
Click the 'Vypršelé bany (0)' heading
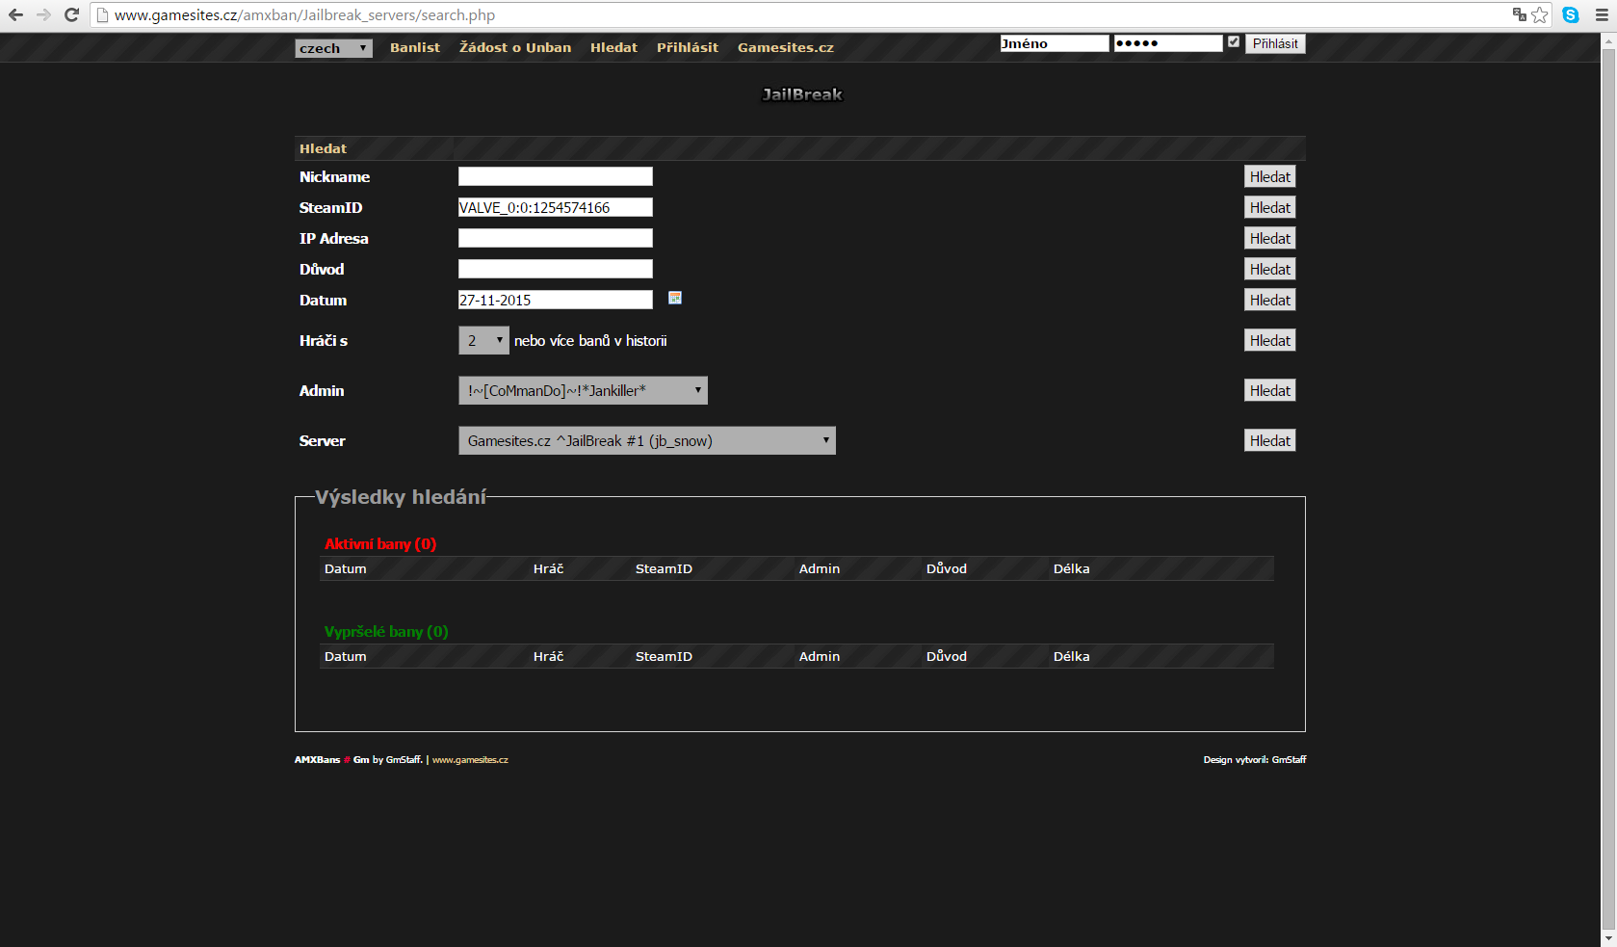coord(386,632)
